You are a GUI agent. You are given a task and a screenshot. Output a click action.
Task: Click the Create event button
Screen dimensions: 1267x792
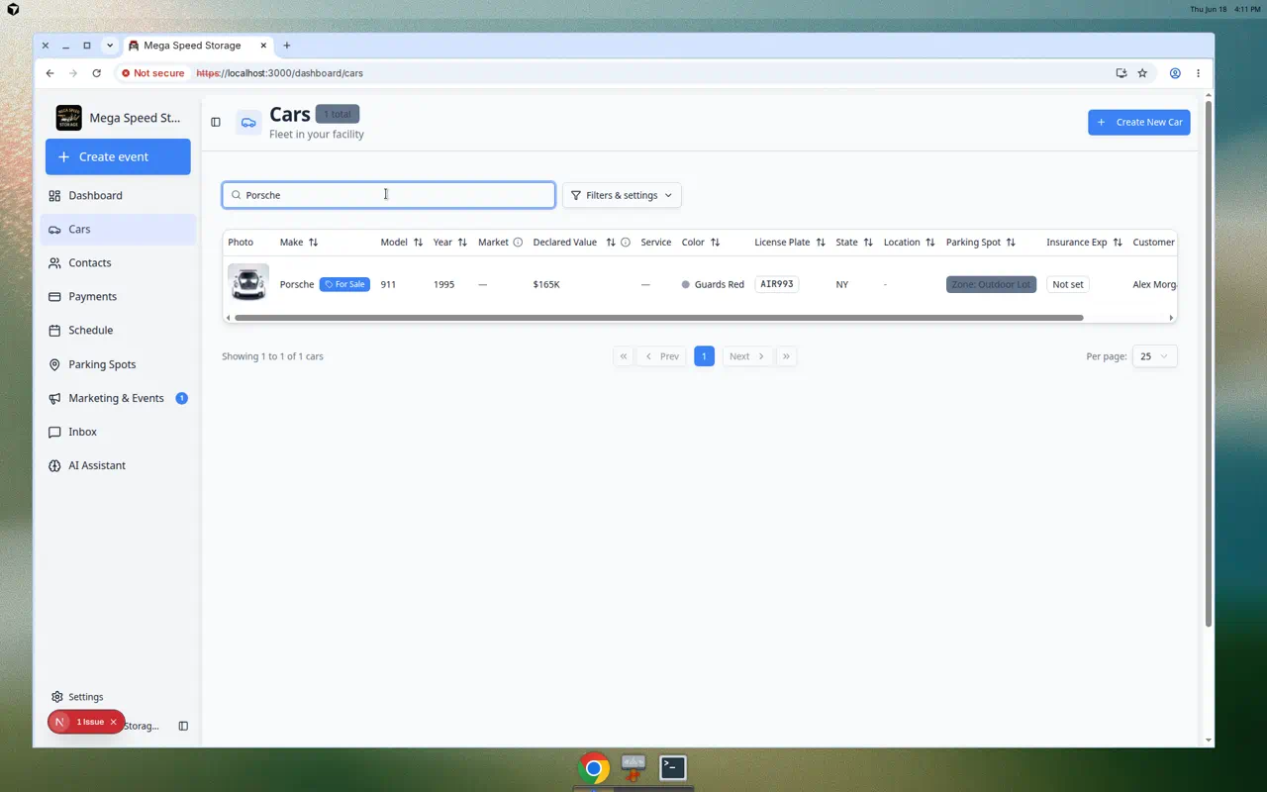118,156
